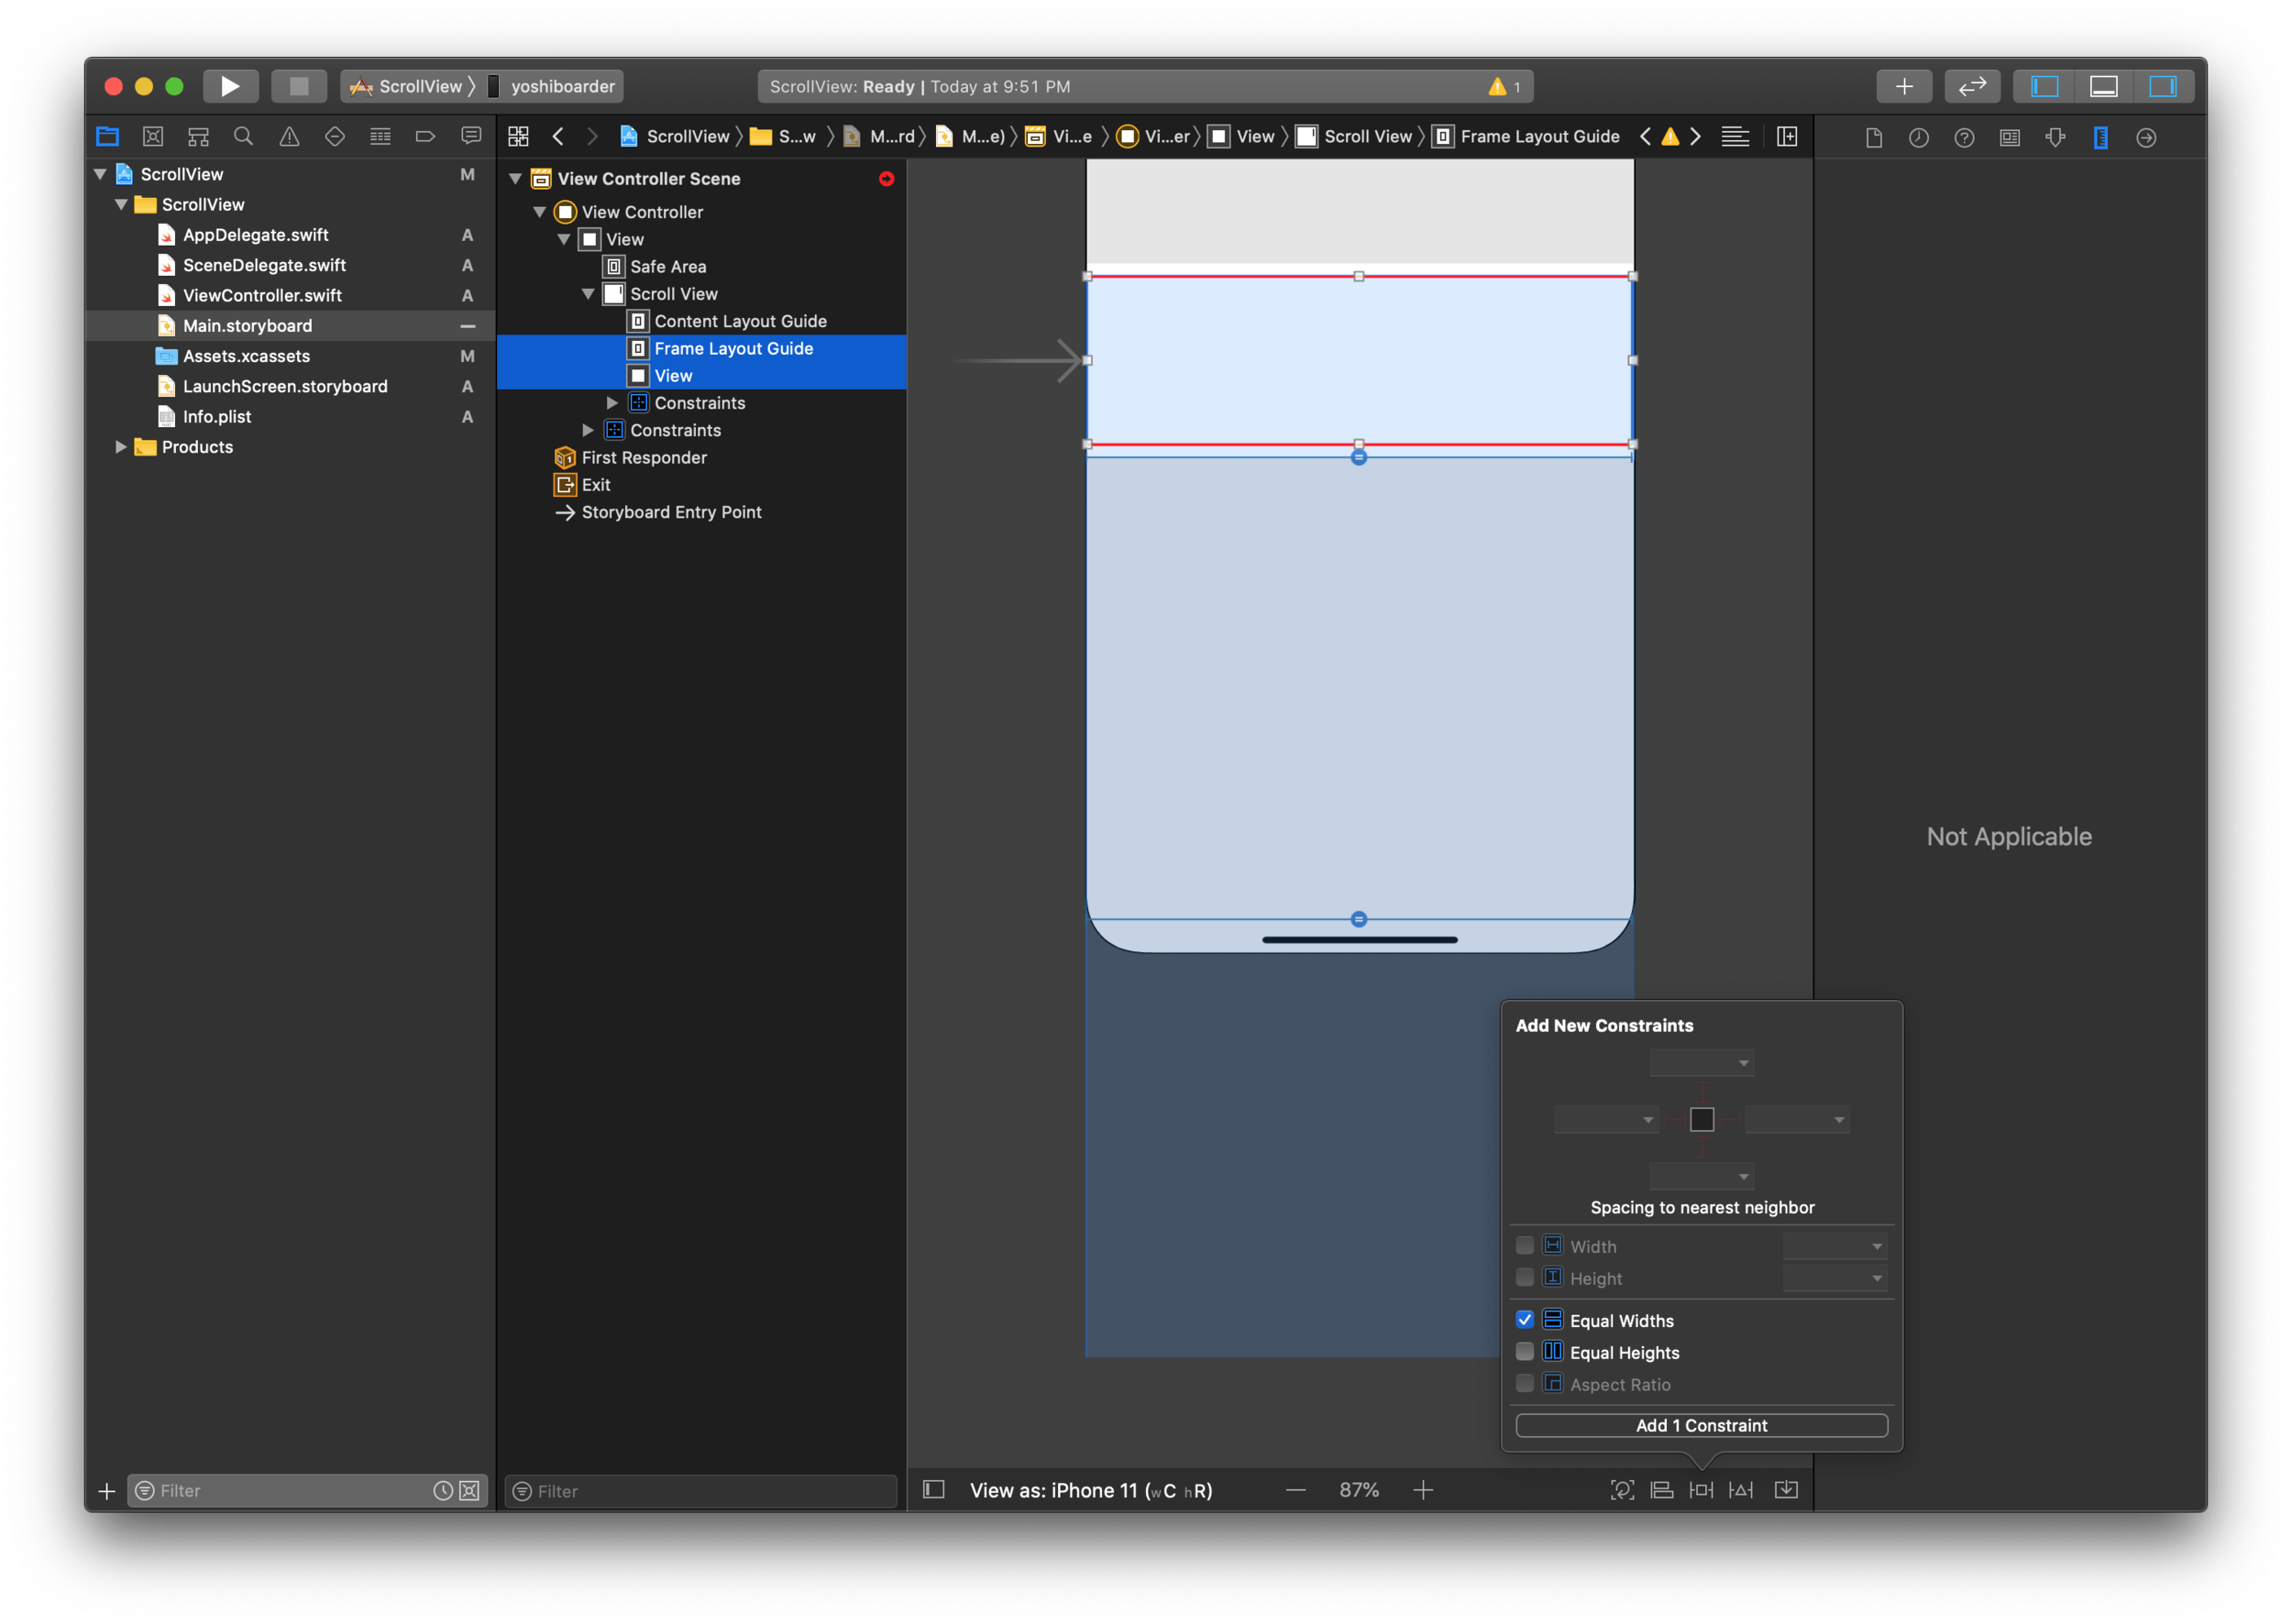
Task: Open the Size inspector (ruler icon)
Action: pyautogui.click(x=2101, y=137)
